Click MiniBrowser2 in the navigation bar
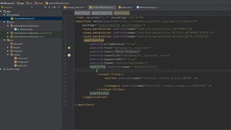 pos(7,3)
